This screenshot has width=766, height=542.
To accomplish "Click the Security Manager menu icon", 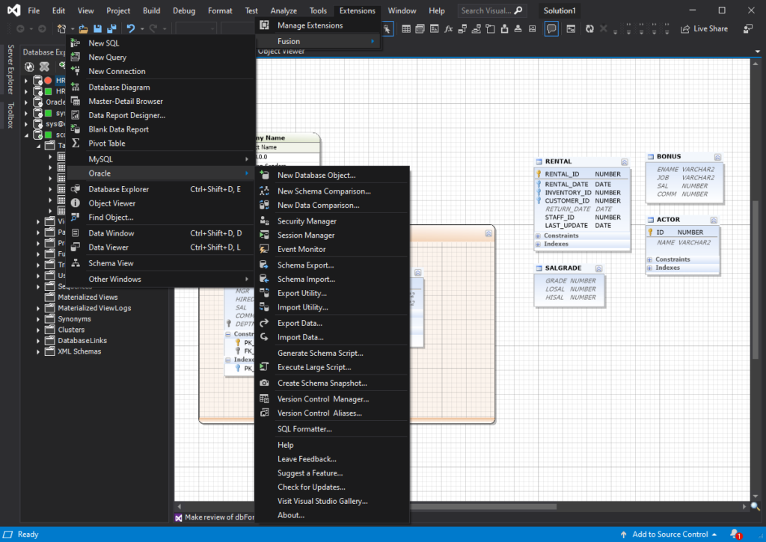I will [264, 221].
